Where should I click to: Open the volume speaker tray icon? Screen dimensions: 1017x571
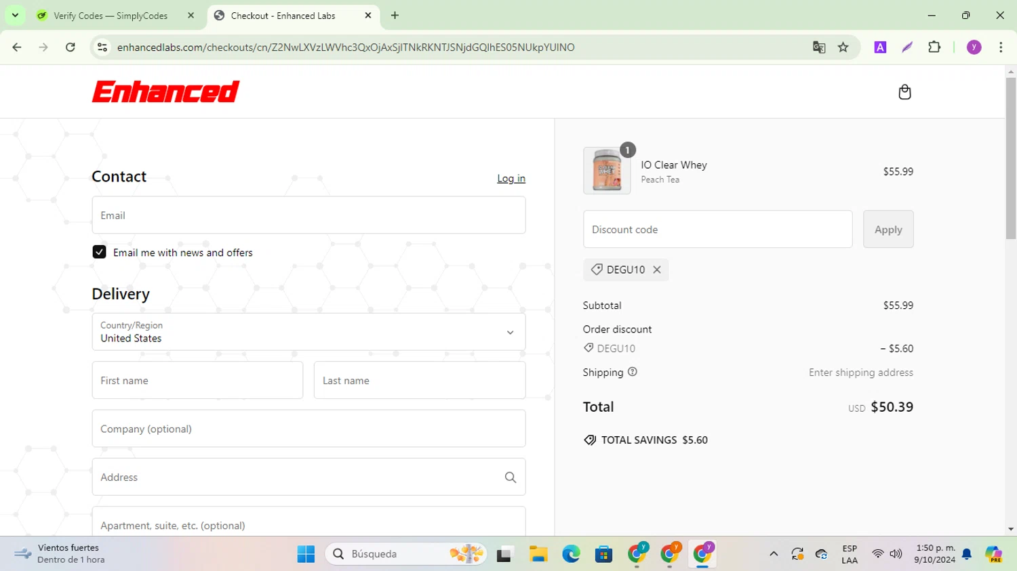coord(896,554)
